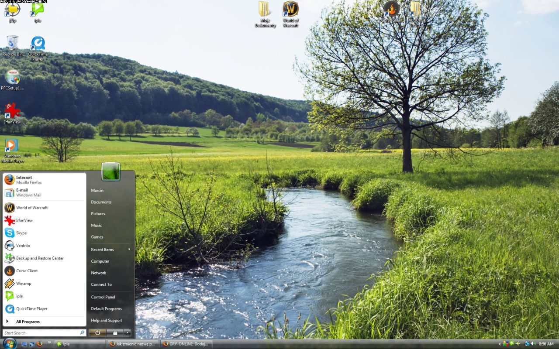
Task: Click the Start Search input field
Action: pyautogui.click(x=41, y=333)
